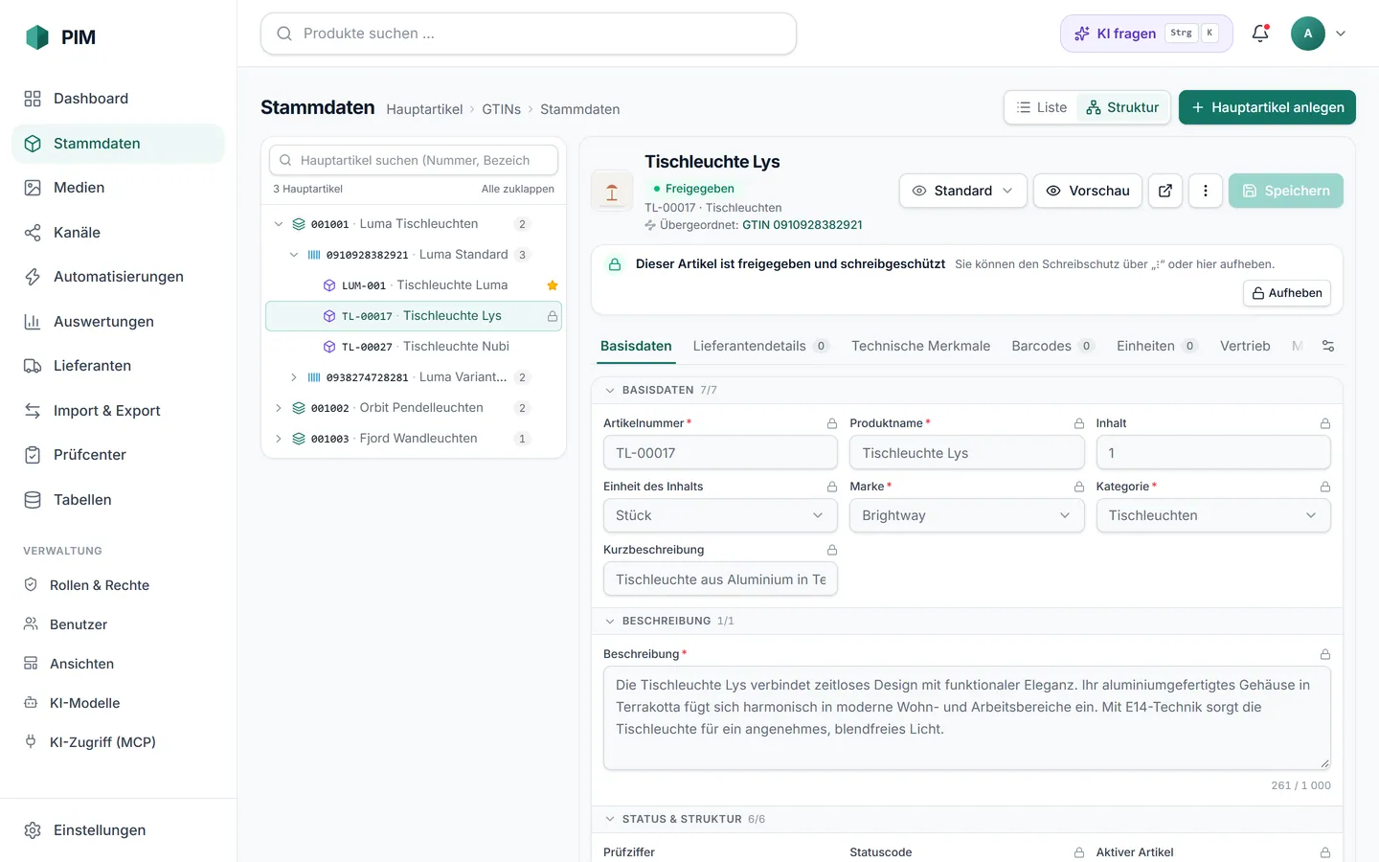Collapse the BASISDATEN section
Viewport: 1379px width, 862px height.
click(x=610, y=390)
